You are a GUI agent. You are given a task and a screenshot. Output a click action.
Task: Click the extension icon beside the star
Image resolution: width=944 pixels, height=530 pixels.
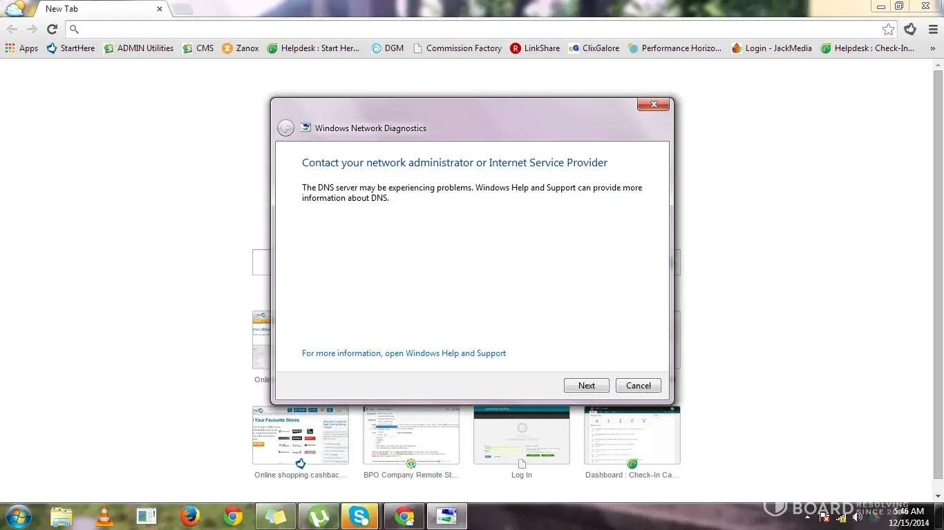[910, 29]
